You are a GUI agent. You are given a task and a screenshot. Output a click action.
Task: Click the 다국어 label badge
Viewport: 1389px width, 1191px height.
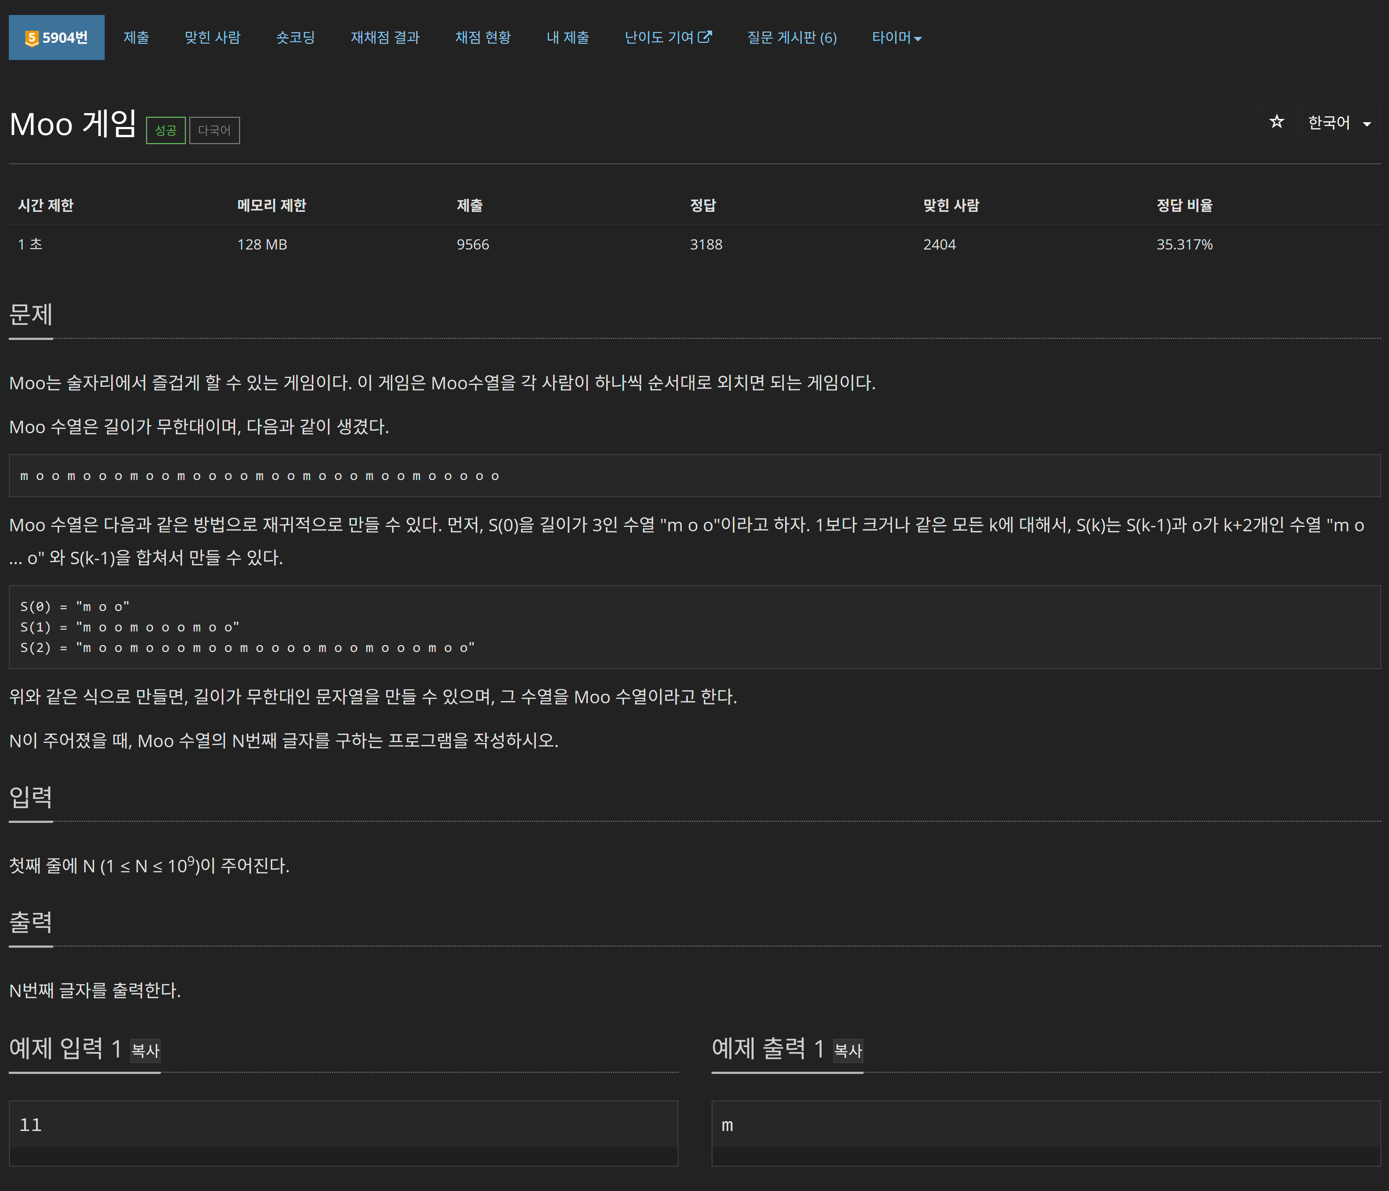tap(214, 130)
